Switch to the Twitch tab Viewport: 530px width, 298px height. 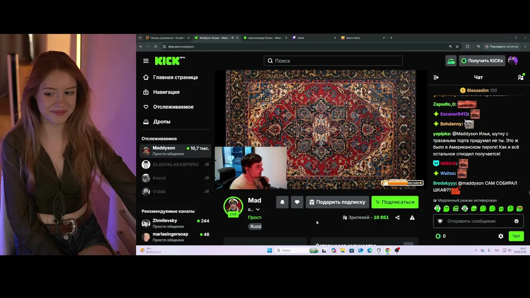[314, 38]
